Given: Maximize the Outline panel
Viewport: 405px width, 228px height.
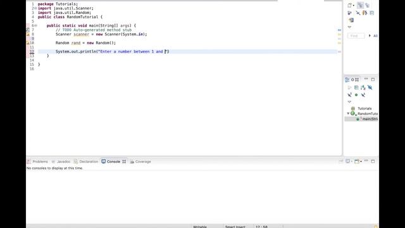Looking at the screenshot, I should click(x=373, y=79).
